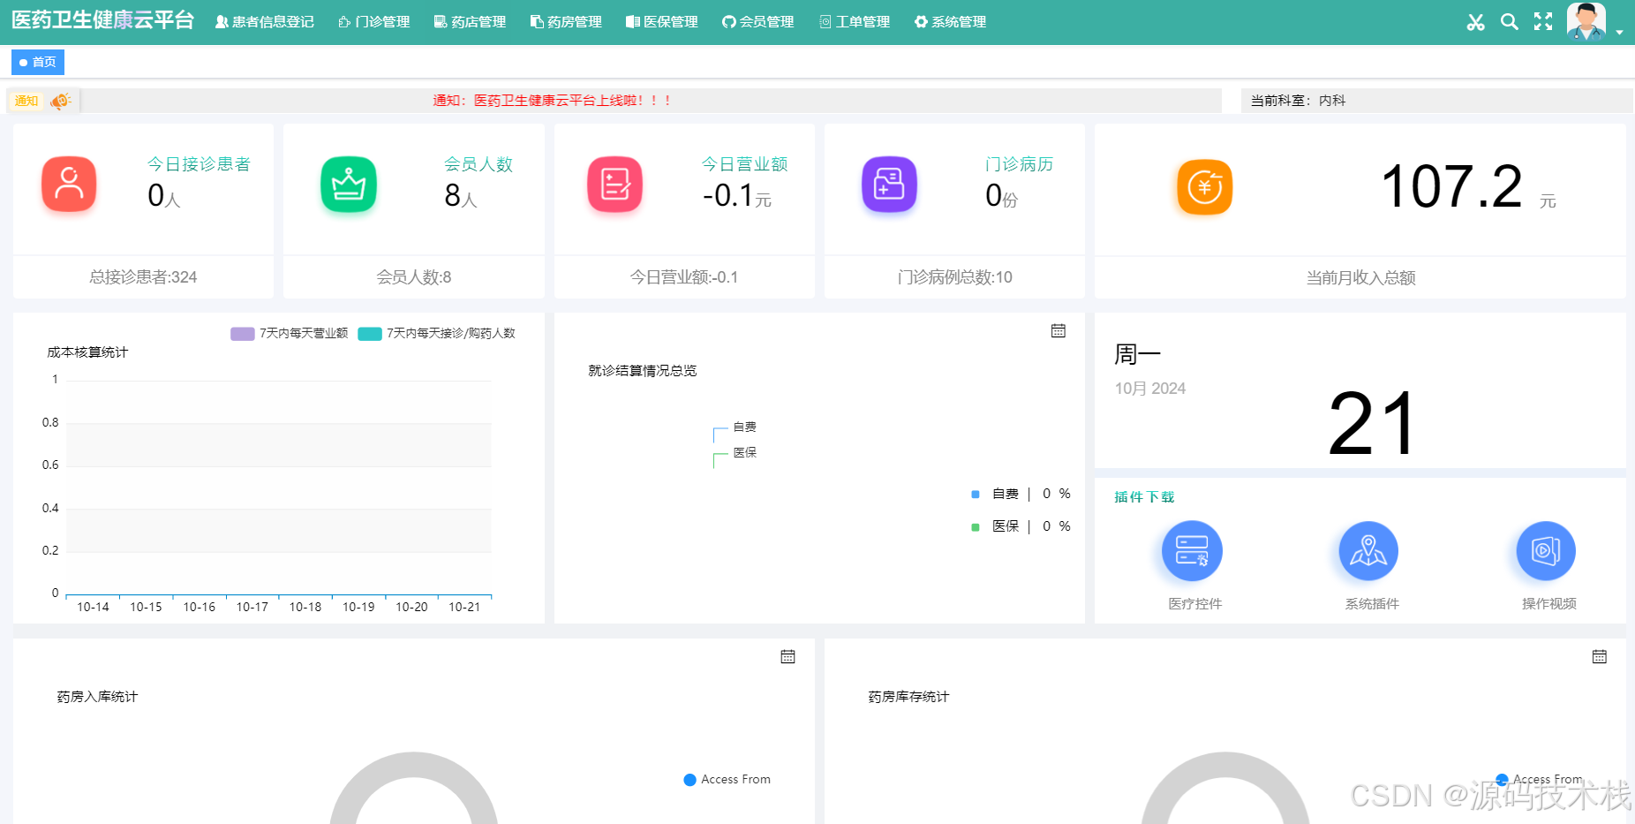Viewport: 1635px width, 824px height.
Task: Open 药店管理 menu
Action: point(471,22)
